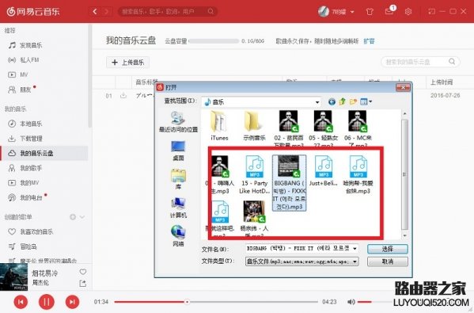
Task: Click the 取消 button in dialog
Action: pyautogui.click(x=388, y=261)
